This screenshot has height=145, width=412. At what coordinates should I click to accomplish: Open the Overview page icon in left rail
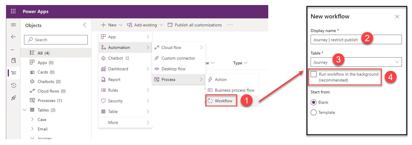(x=13, y=61)
